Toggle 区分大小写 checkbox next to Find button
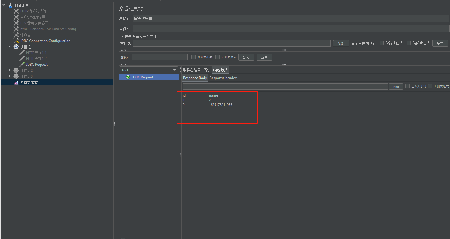This screenshot has height=239, width=450. pyautogui.click(x=407, y=86)
